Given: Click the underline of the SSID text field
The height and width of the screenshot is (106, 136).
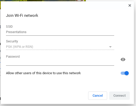Looking at the screenshot, I should [60, 35].
